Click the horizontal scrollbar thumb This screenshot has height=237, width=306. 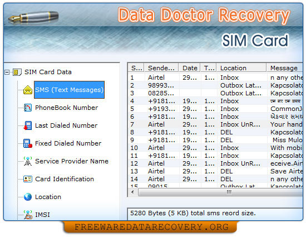221,192
